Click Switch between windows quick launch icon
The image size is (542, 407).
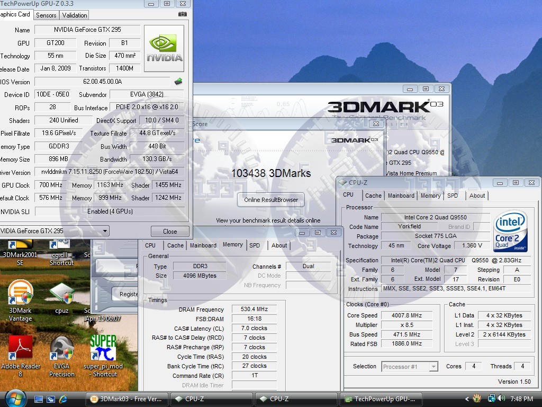(51, 399)
